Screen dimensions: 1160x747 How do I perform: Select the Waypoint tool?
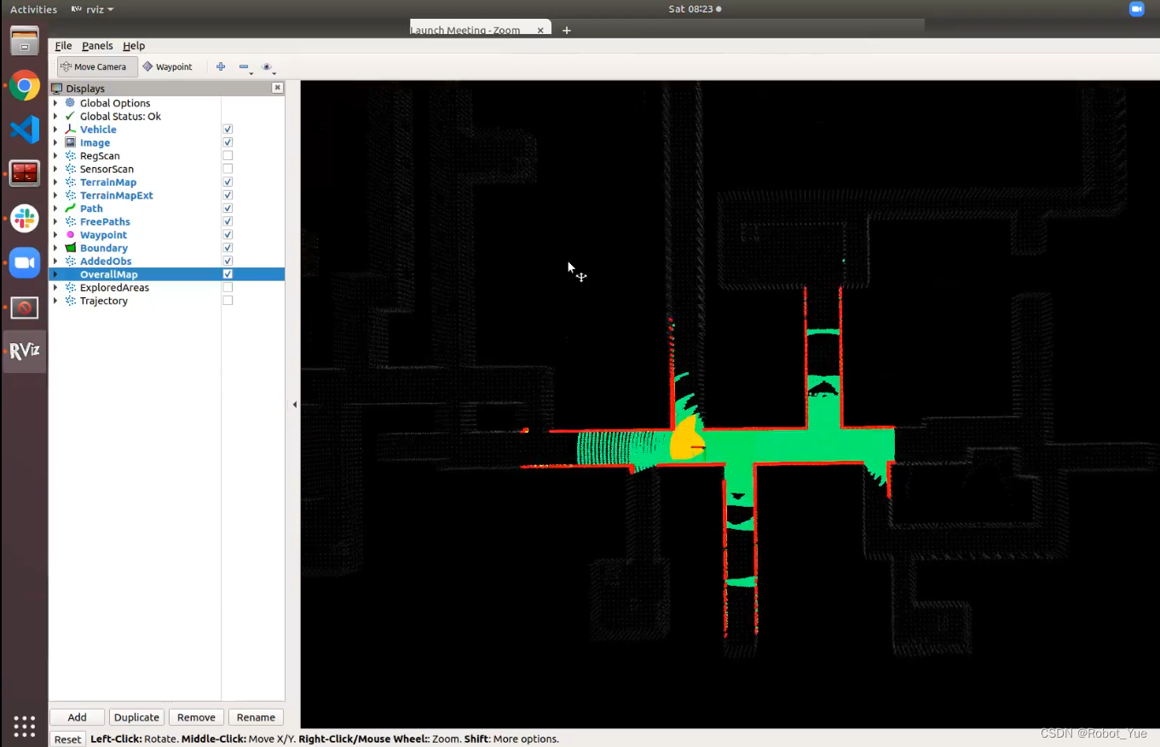168,66
